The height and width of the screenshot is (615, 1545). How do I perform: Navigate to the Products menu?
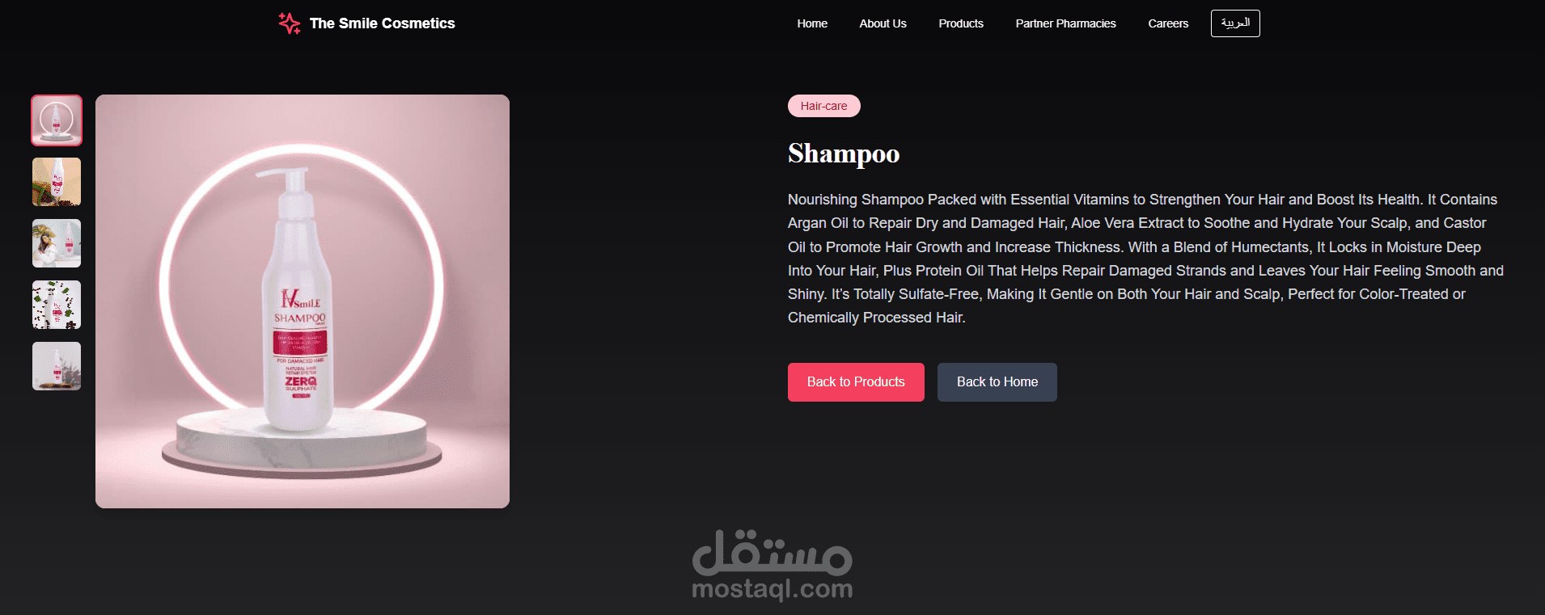(x=961, y=23)
